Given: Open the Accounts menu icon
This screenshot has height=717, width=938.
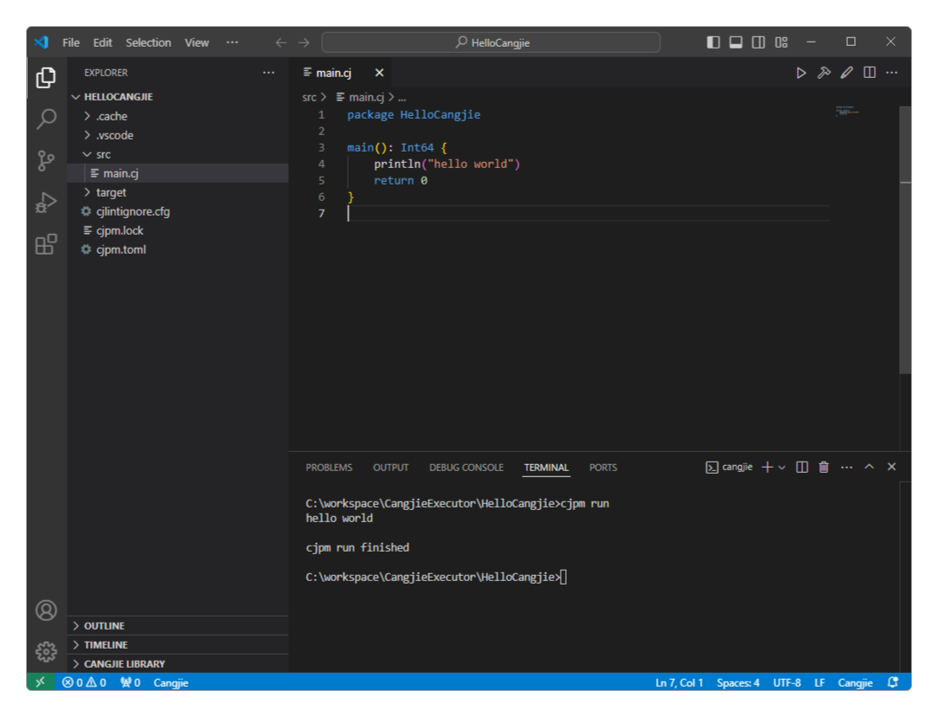Looking at the screenshot, I should pyautogui.click(x=46, y=610).
